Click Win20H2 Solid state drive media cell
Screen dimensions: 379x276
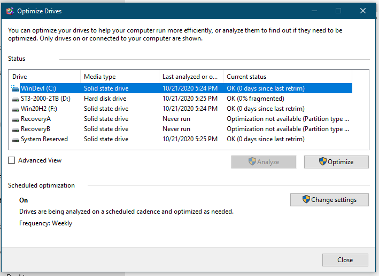(x=106, y=109)
